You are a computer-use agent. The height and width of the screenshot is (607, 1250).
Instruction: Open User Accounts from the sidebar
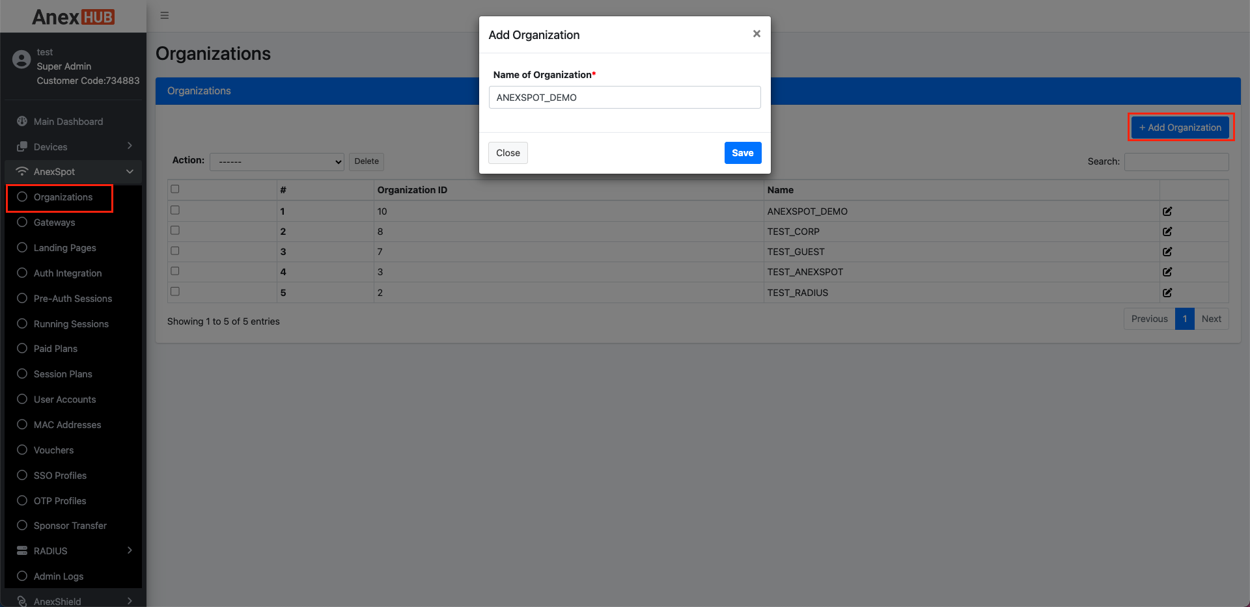pos(65,399)
